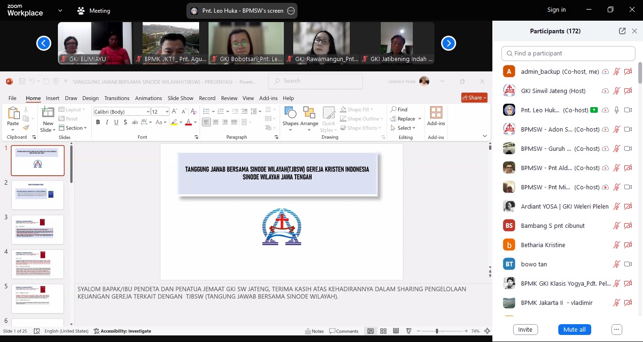Click the PowerPoint Save icon

(22, 81)
